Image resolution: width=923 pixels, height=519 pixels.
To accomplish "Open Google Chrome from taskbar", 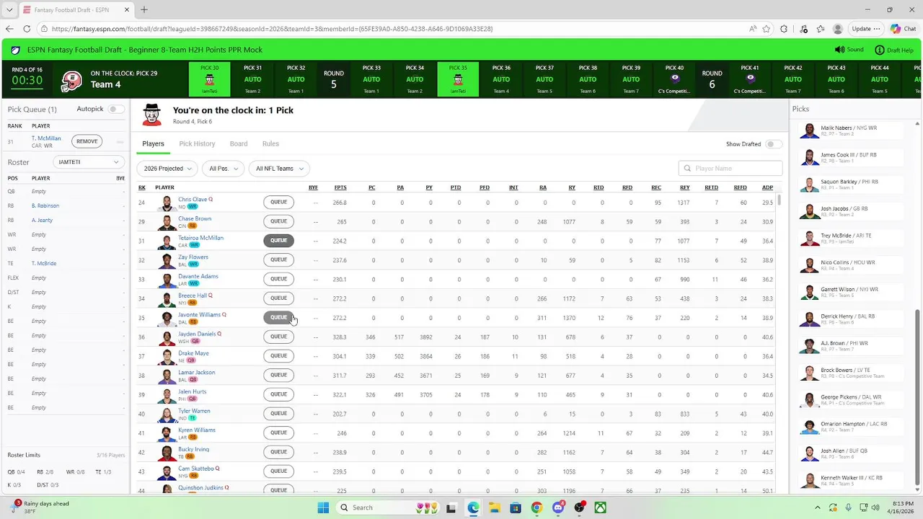I will click(536, 507).
